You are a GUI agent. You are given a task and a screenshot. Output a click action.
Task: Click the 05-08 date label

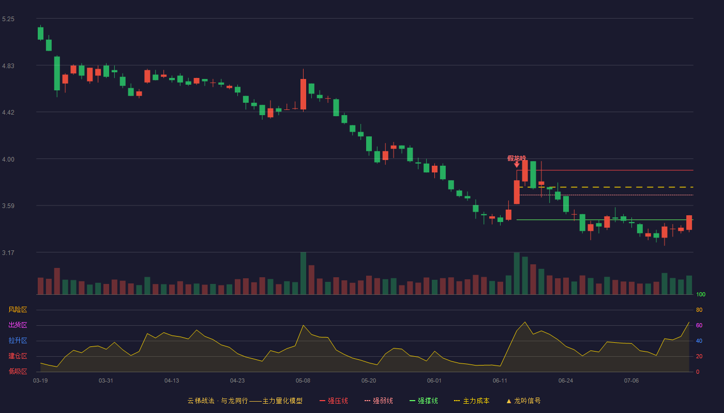pos(303,380)
